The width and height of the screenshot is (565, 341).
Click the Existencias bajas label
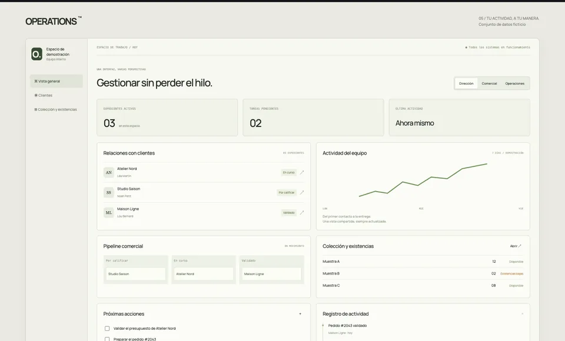(511, 273)
